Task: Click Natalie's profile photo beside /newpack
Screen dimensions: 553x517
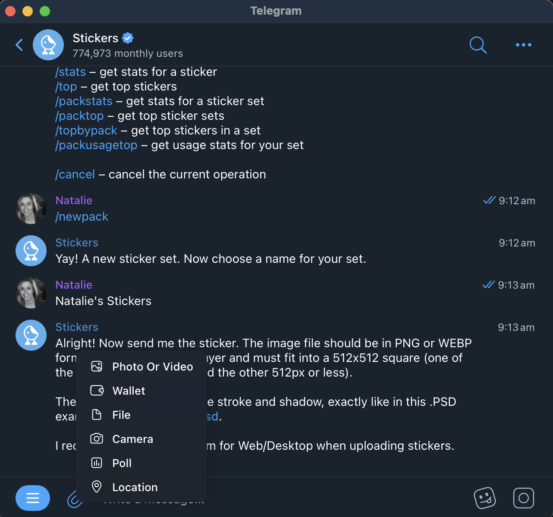Action: coord(31,209)
